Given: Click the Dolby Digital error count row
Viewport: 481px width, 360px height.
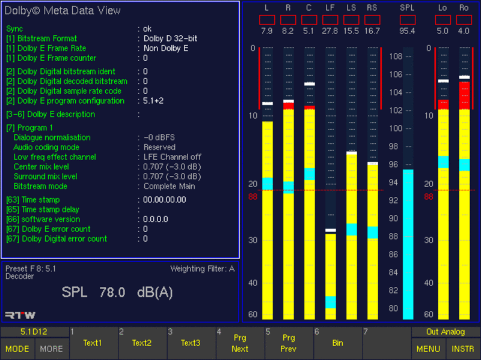Looking at the screenshot, I should pyautogui.click(x=77, y=239).
